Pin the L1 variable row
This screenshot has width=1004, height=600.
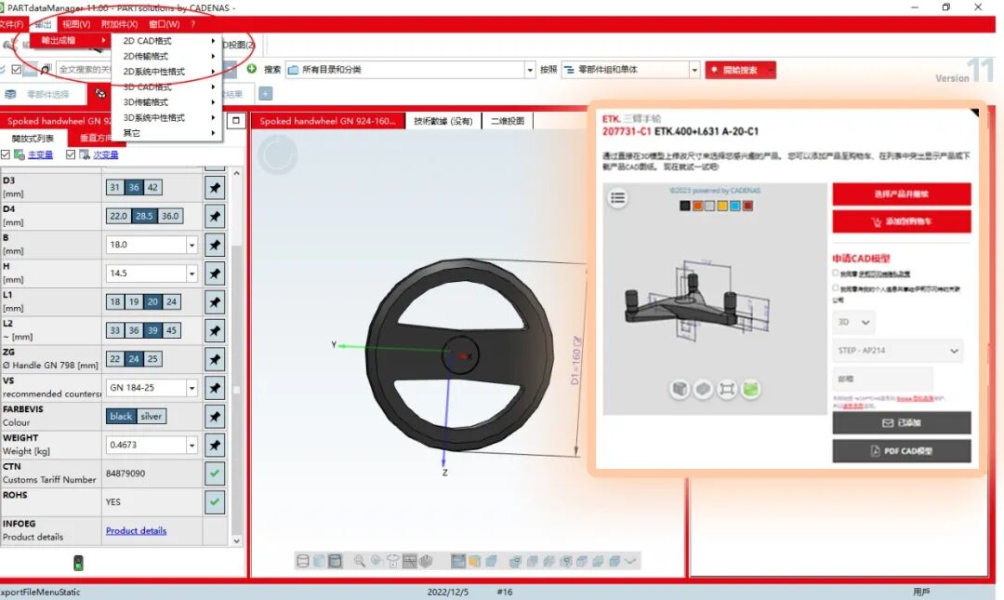click(x=215, y=302)
